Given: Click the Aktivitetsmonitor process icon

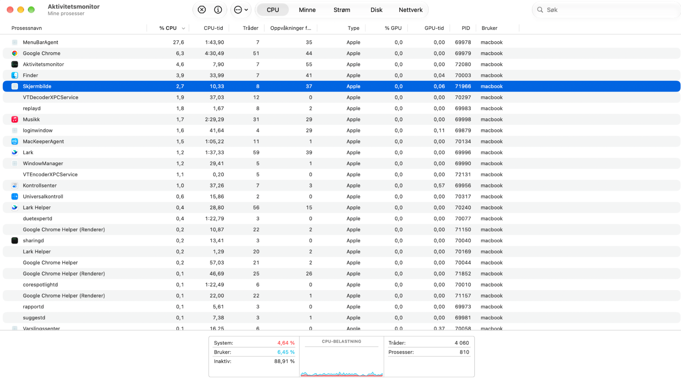Looking at the screenshot, I should [x=15, y=64].
